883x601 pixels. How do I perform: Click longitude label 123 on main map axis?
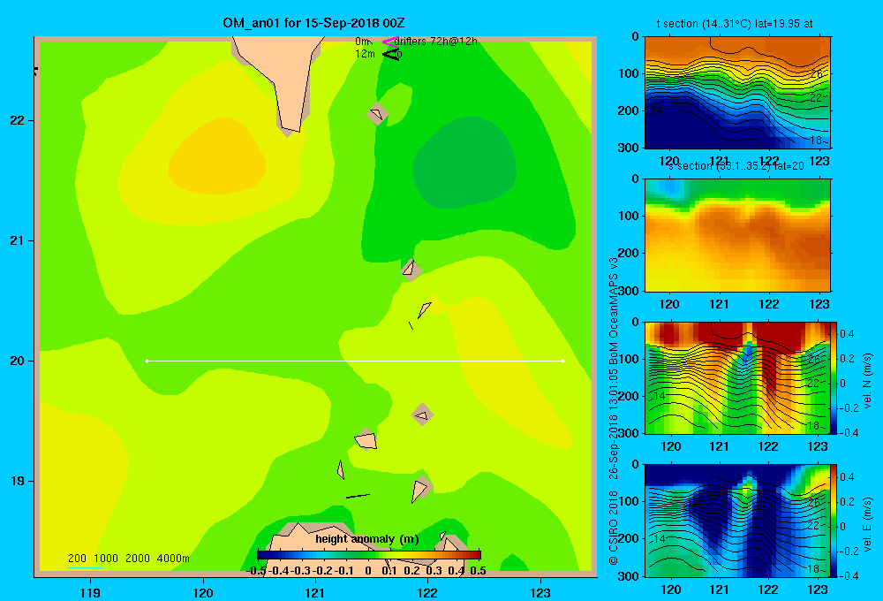[x=540, y=593]
